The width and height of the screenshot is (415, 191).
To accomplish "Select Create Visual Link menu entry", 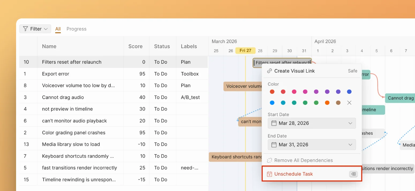I will tap(294, 71).
